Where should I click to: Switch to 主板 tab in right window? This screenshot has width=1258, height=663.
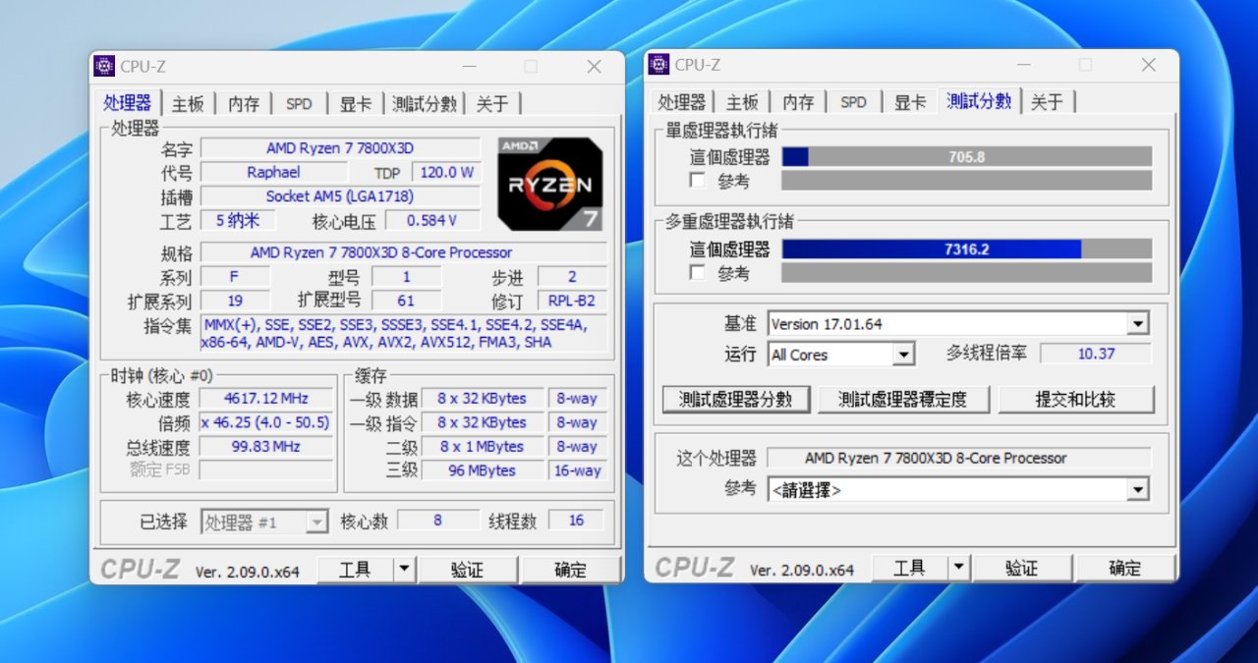tap(742, 103)
